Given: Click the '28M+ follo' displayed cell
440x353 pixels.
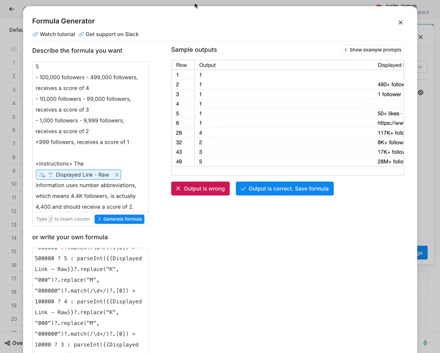Looking at the screenshot, I should (390, 161).
